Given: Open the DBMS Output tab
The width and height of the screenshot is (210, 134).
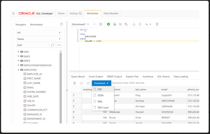Looking at the screenshot, I should coord(115,77).
